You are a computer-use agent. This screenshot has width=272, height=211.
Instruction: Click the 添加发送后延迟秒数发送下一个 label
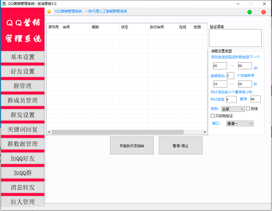click(x=235, y=57)
